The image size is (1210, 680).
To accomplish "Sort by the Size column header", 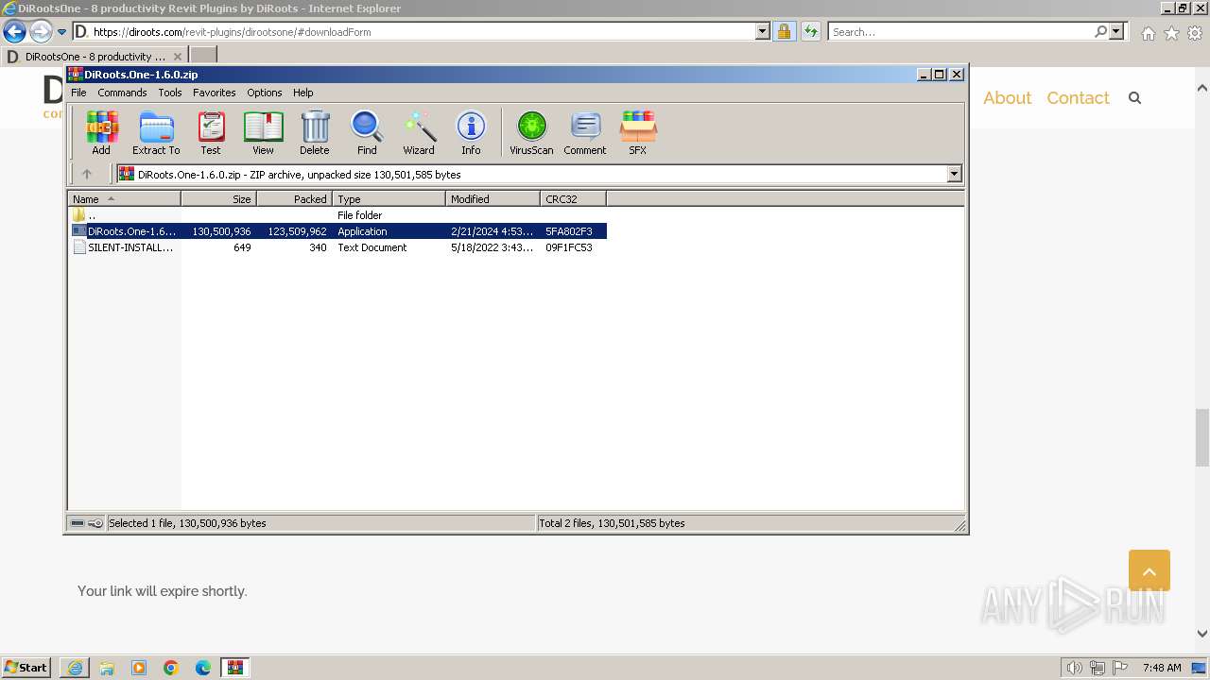I will click(x=218, y=199).
